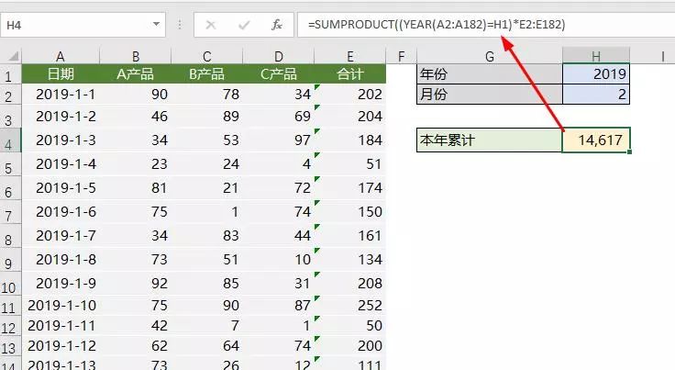Select column B header
Image resolution: width=675 pixels, height=370 pixels.
(x=136, y=56)
